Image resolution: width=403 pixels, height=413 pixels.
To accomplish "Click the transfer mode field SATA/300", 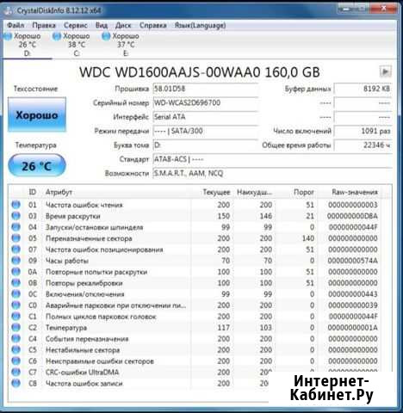I will (x=205, y=131).
